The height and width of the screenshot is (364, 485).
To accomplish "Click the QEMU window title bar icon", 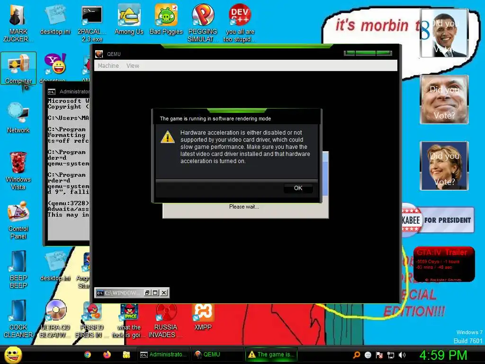I will [x=99, y=54].
